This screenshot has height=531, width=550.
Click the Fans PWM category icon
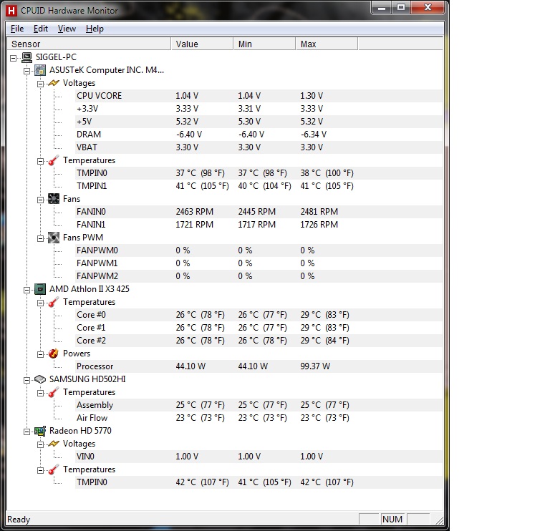pyautogui.click(x=53, y=238)
